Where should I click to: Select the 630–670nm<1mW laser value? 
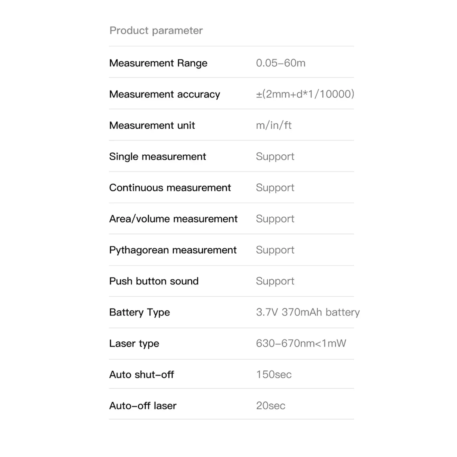(x=301, y=343)
